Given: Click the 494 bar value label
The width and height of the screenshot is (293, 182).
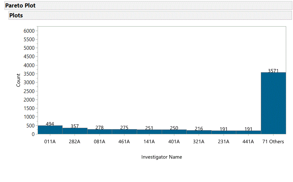Looking at the screenshot, I should (50, 124).
